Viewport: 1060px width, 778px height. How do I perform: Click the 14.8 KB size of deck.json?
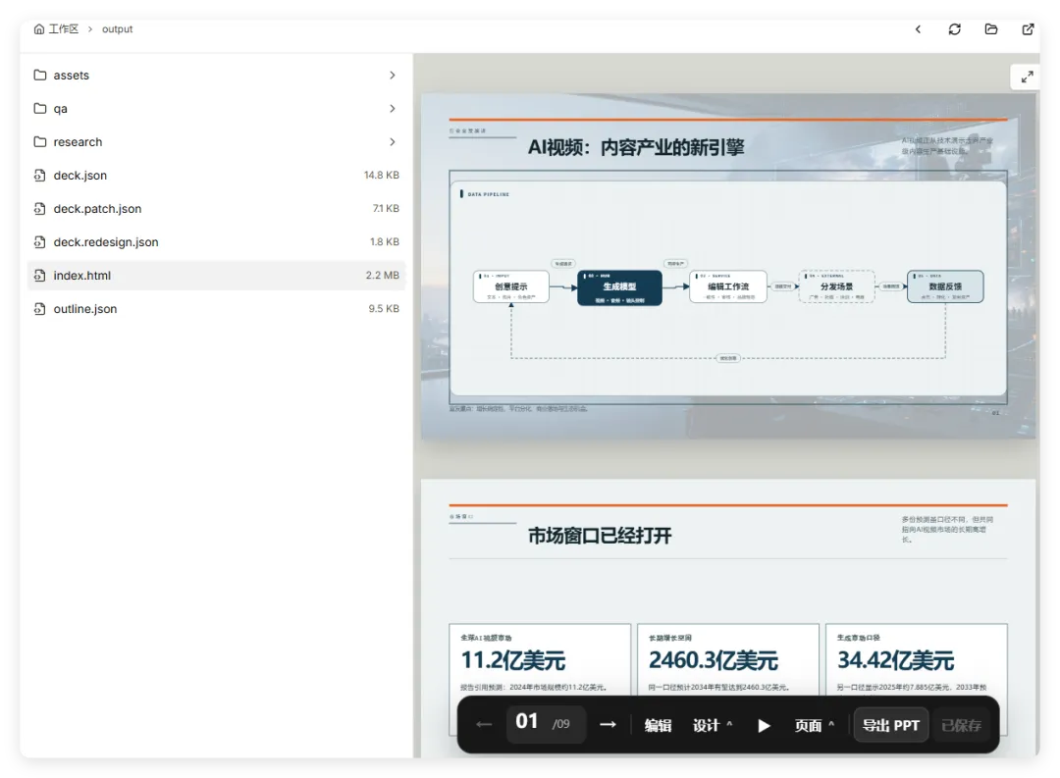[x=381, y=175]
